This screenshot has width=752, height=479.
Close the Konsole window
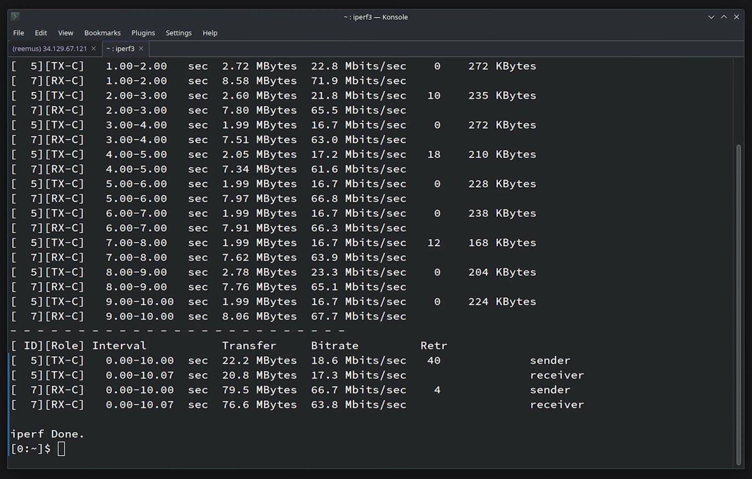tap(737, 17)
